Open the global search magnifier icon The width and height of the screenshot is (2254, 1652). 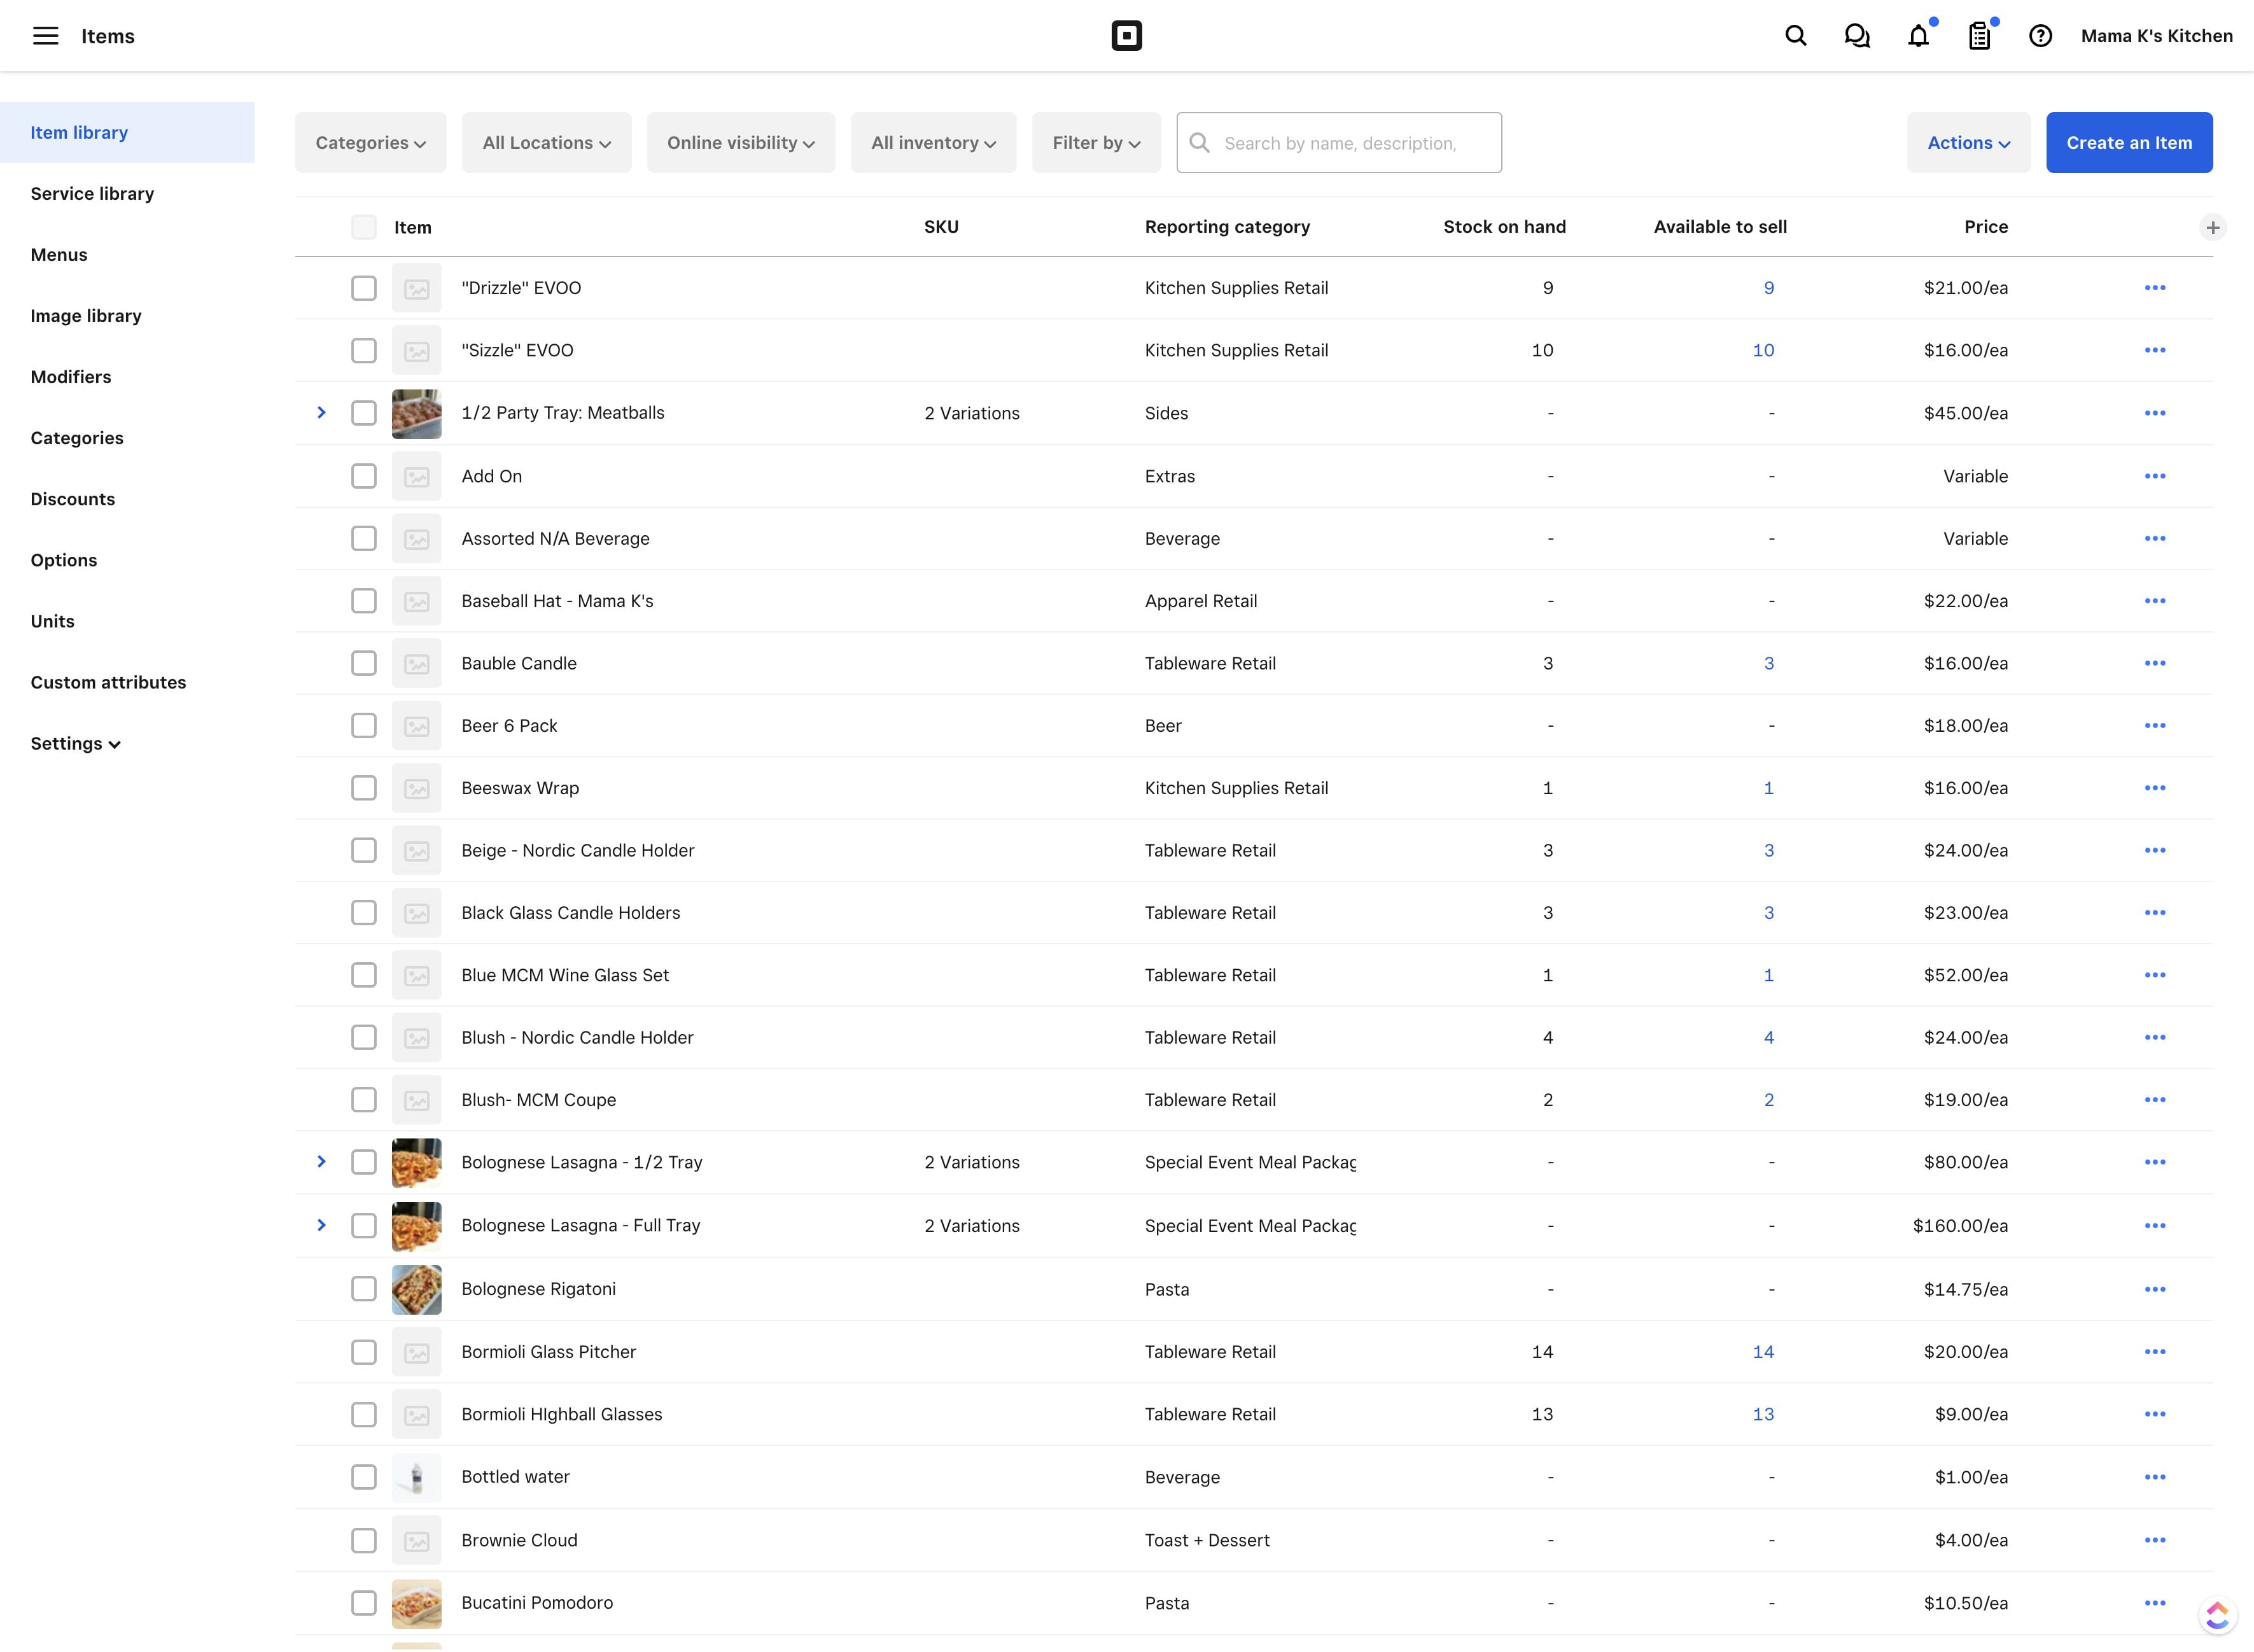(1795, 36)
